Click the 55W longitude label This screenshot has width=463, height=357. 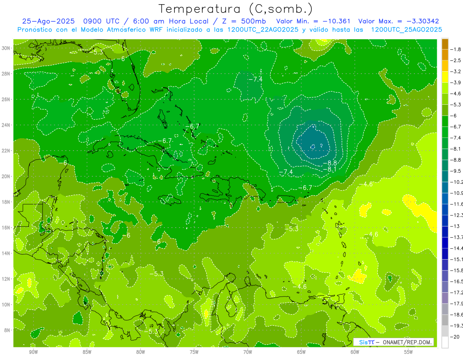click(x=409, y=352)
